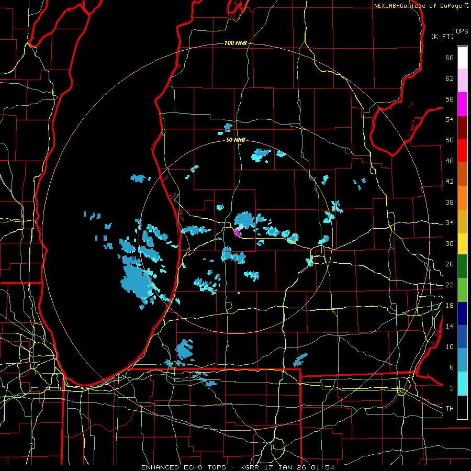
Task: Click the largest blue echo over Lake Michigan
Action: 137,281
